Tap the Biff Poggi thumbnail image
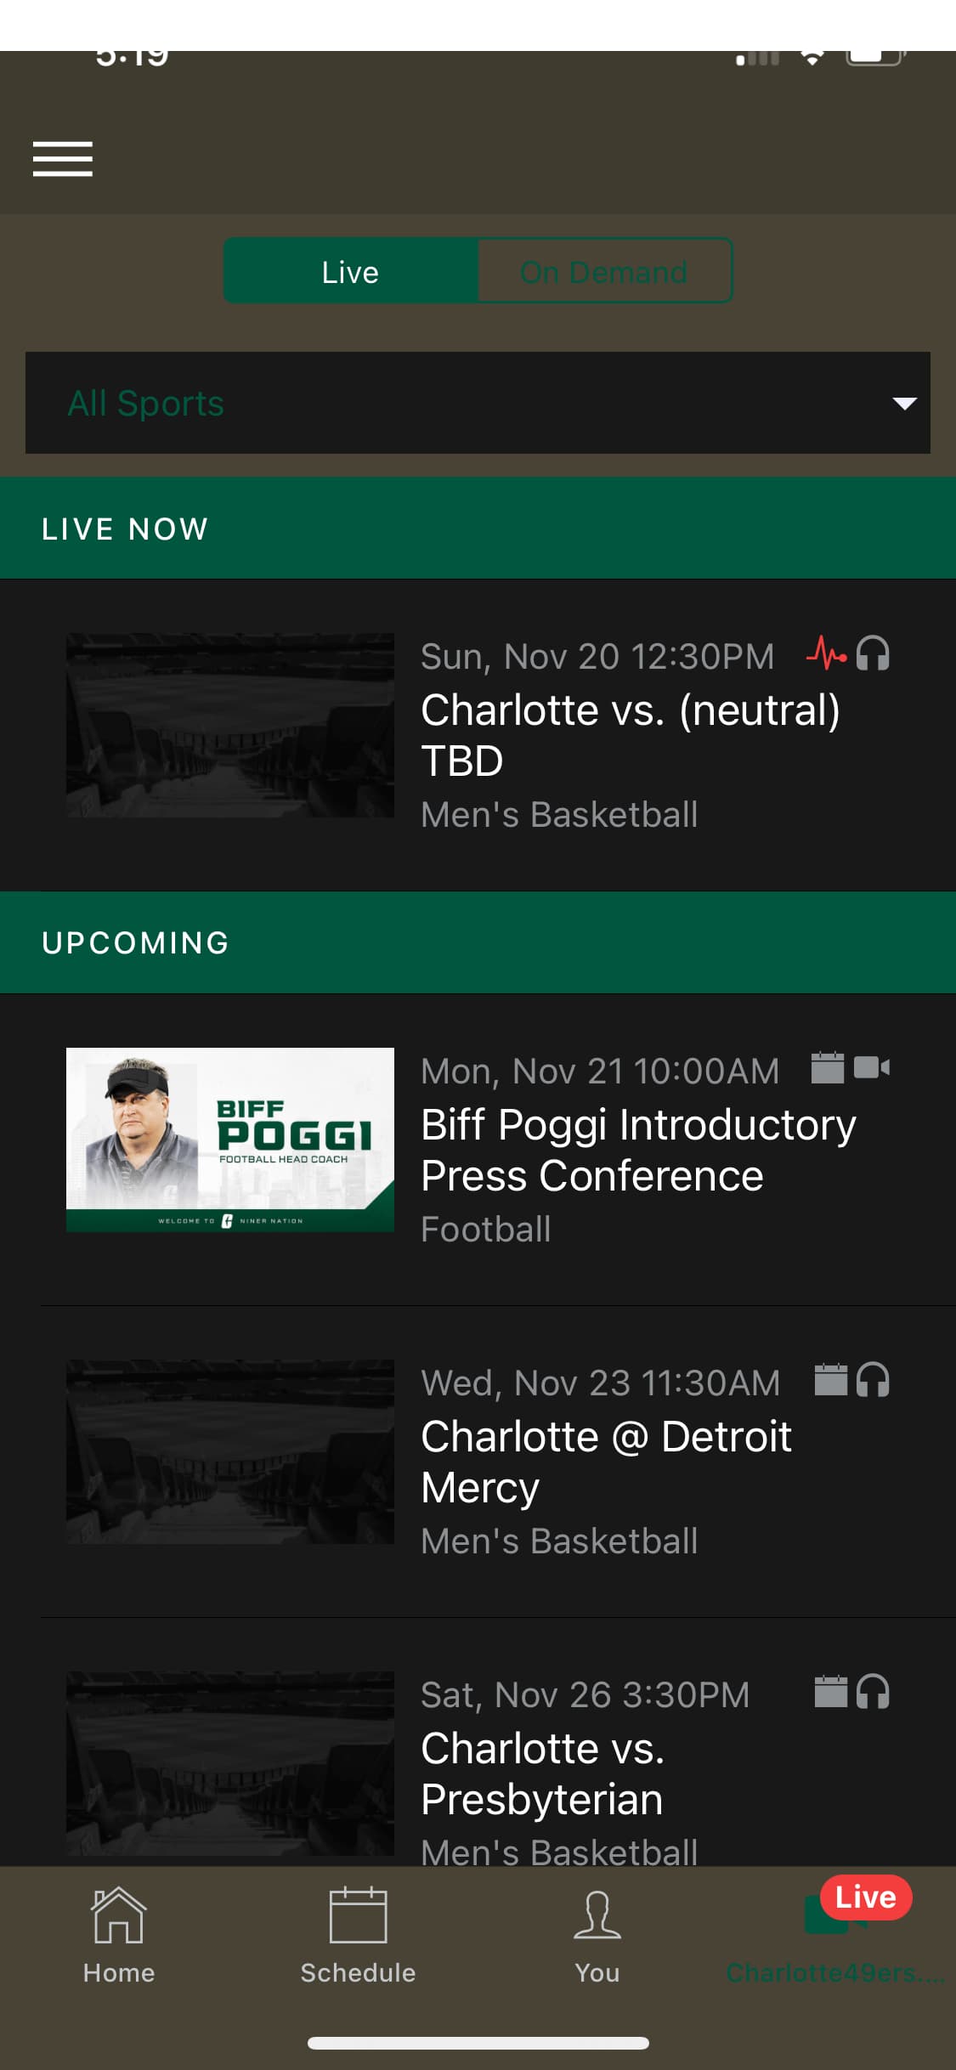This screenshot has width=956, height=2070. click(x=230, y=1140)
